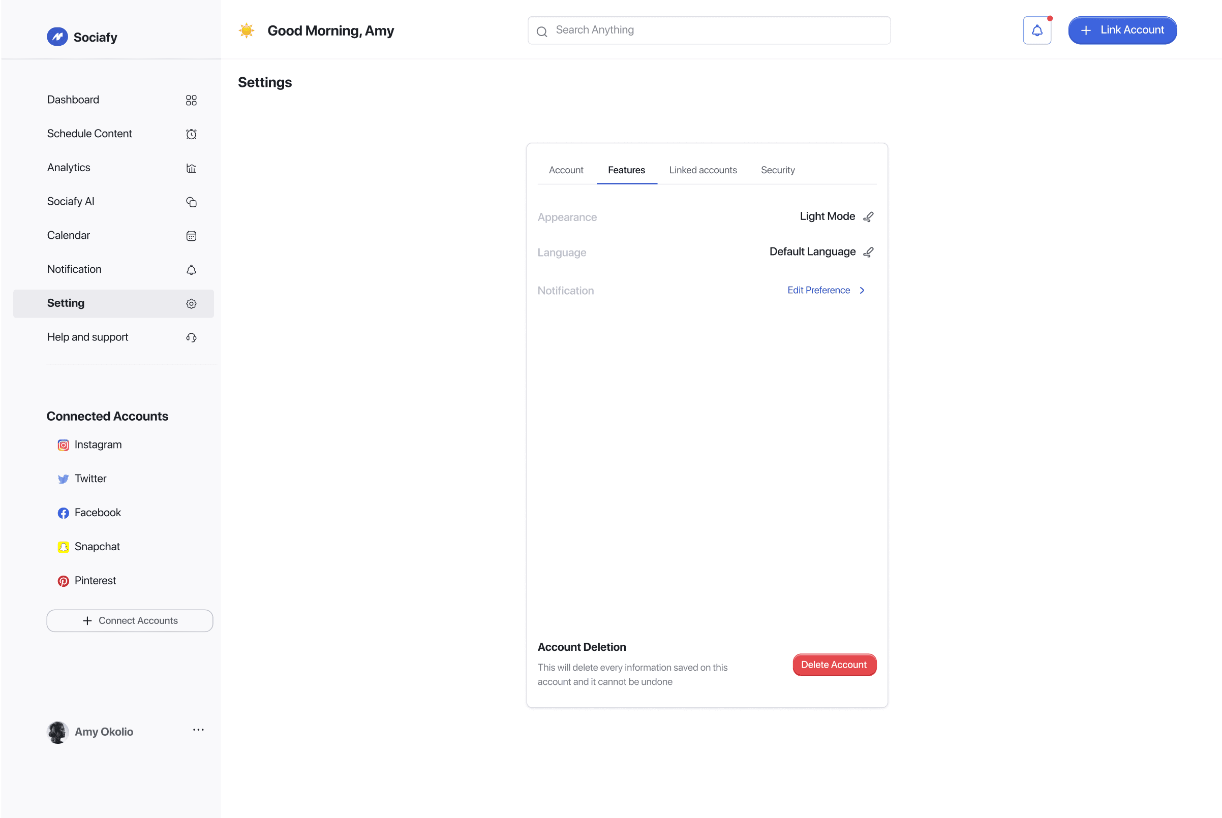Click the Connect Accounts button
This screenshot has height=818, width=1222.
tap(130, 620)
